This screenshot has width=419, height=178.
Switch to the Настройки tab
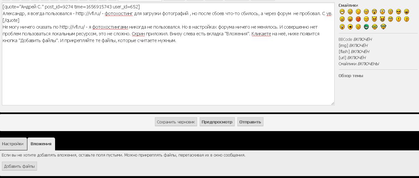tap(13, 144)
